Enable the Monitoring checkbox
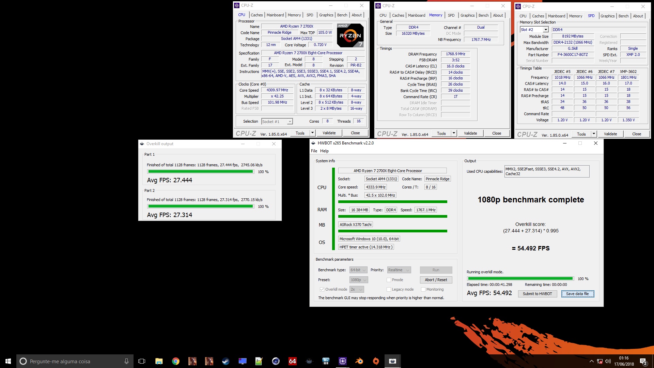This screenshot has height=368, width=654. tap(423, 289)
